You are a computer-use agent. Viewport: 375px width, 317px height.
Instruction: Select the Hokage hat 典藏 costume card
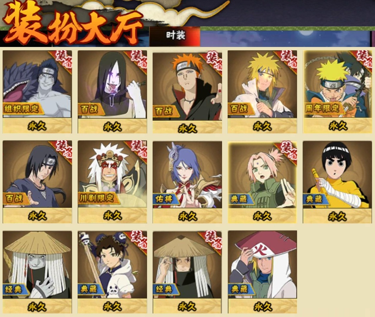262,272
